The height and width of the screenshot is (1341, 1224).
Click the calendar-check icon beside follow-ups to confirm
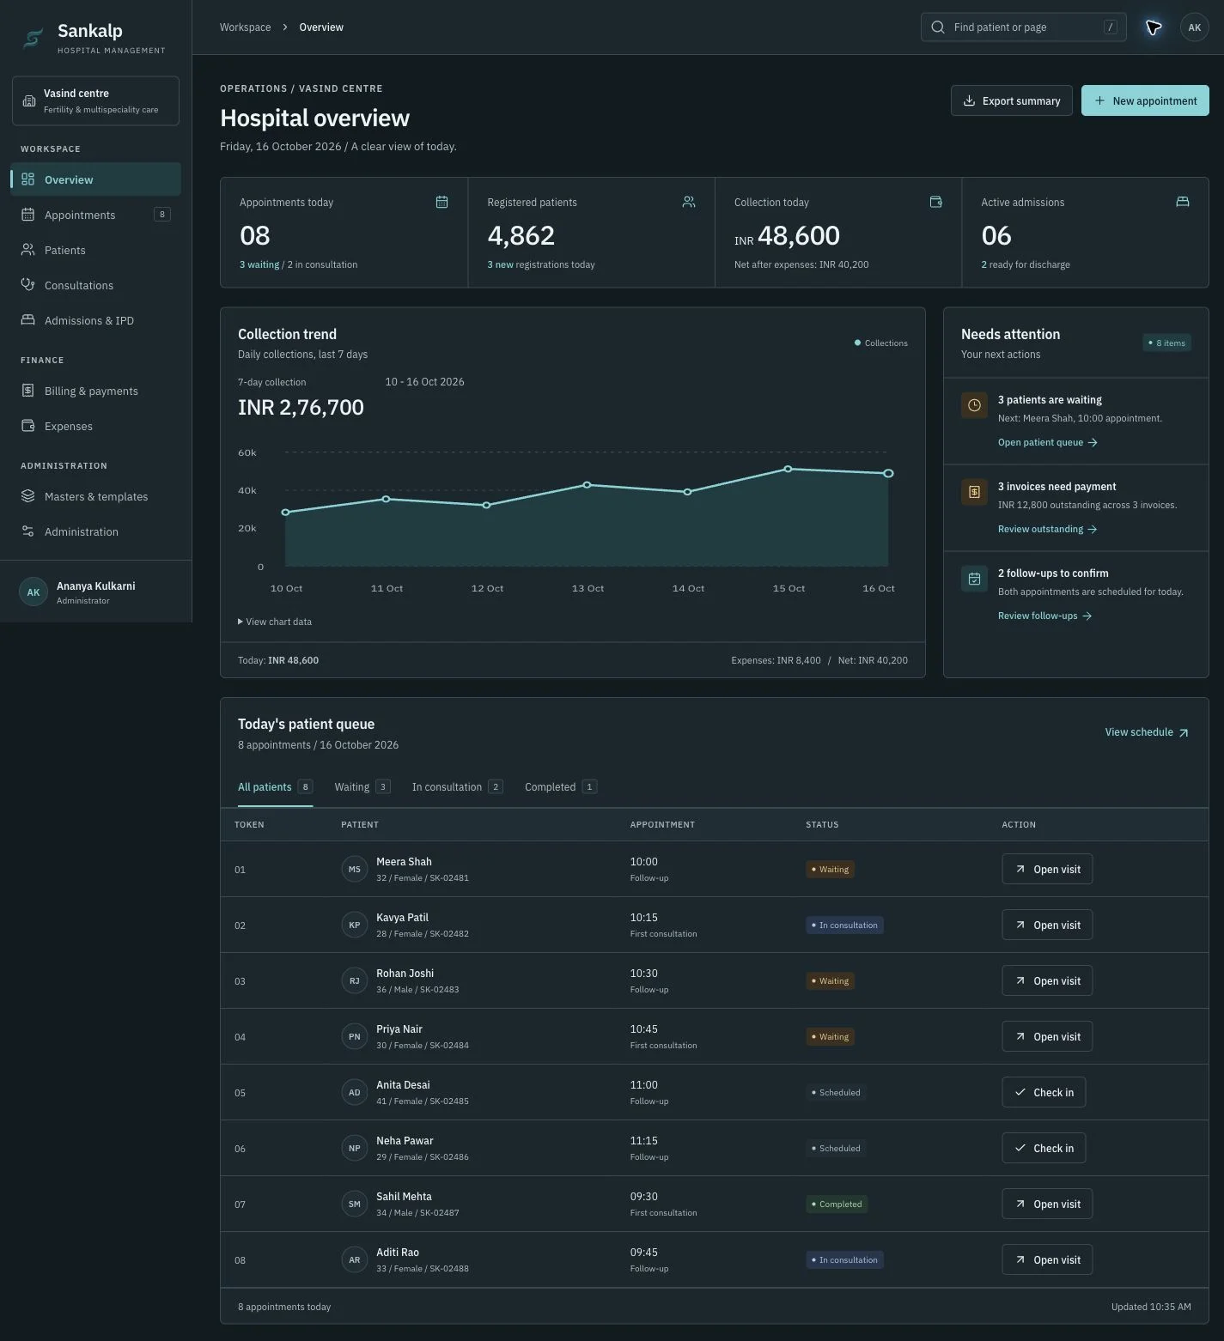(974, 579)
